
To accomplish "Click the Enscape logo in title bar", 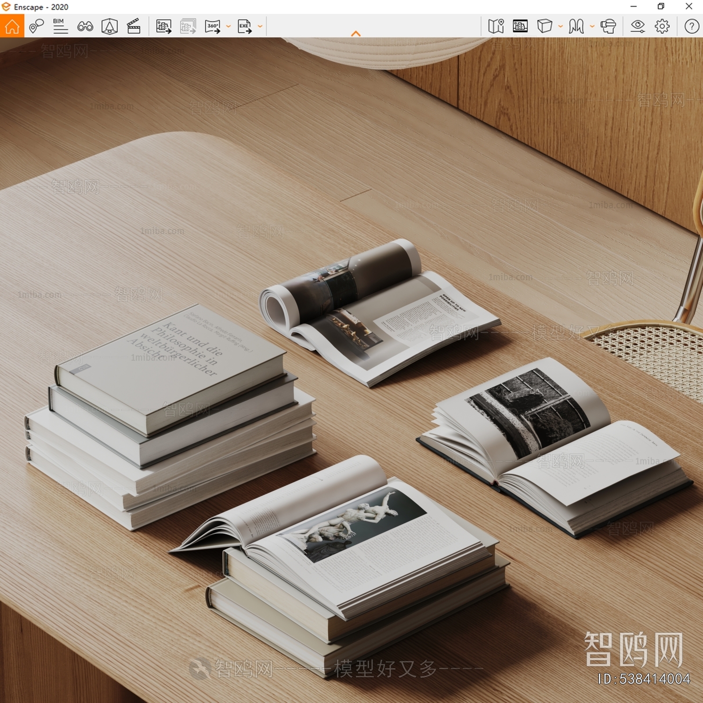I will [6, 7].
